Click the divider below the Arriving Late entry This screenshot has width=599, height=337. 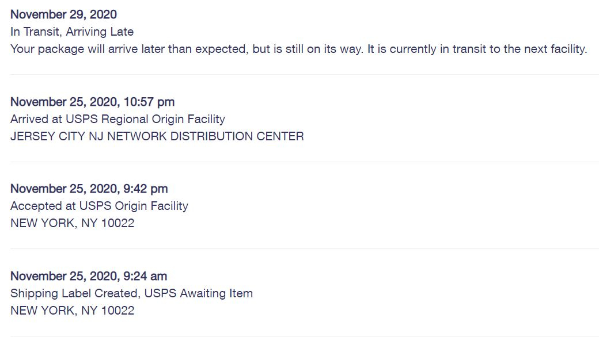(x=305, y=74)
